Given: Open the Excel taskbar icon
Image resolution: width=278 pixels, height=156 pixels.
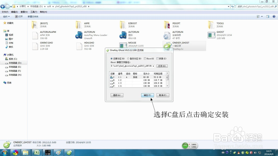Looking at the screenshot, I should click(37, 152).
